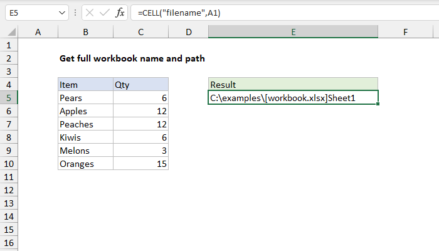Viewport: 439px width, 251px height.
Task: Click the Pears quantity cell showing 6
Action: [141, 98]
